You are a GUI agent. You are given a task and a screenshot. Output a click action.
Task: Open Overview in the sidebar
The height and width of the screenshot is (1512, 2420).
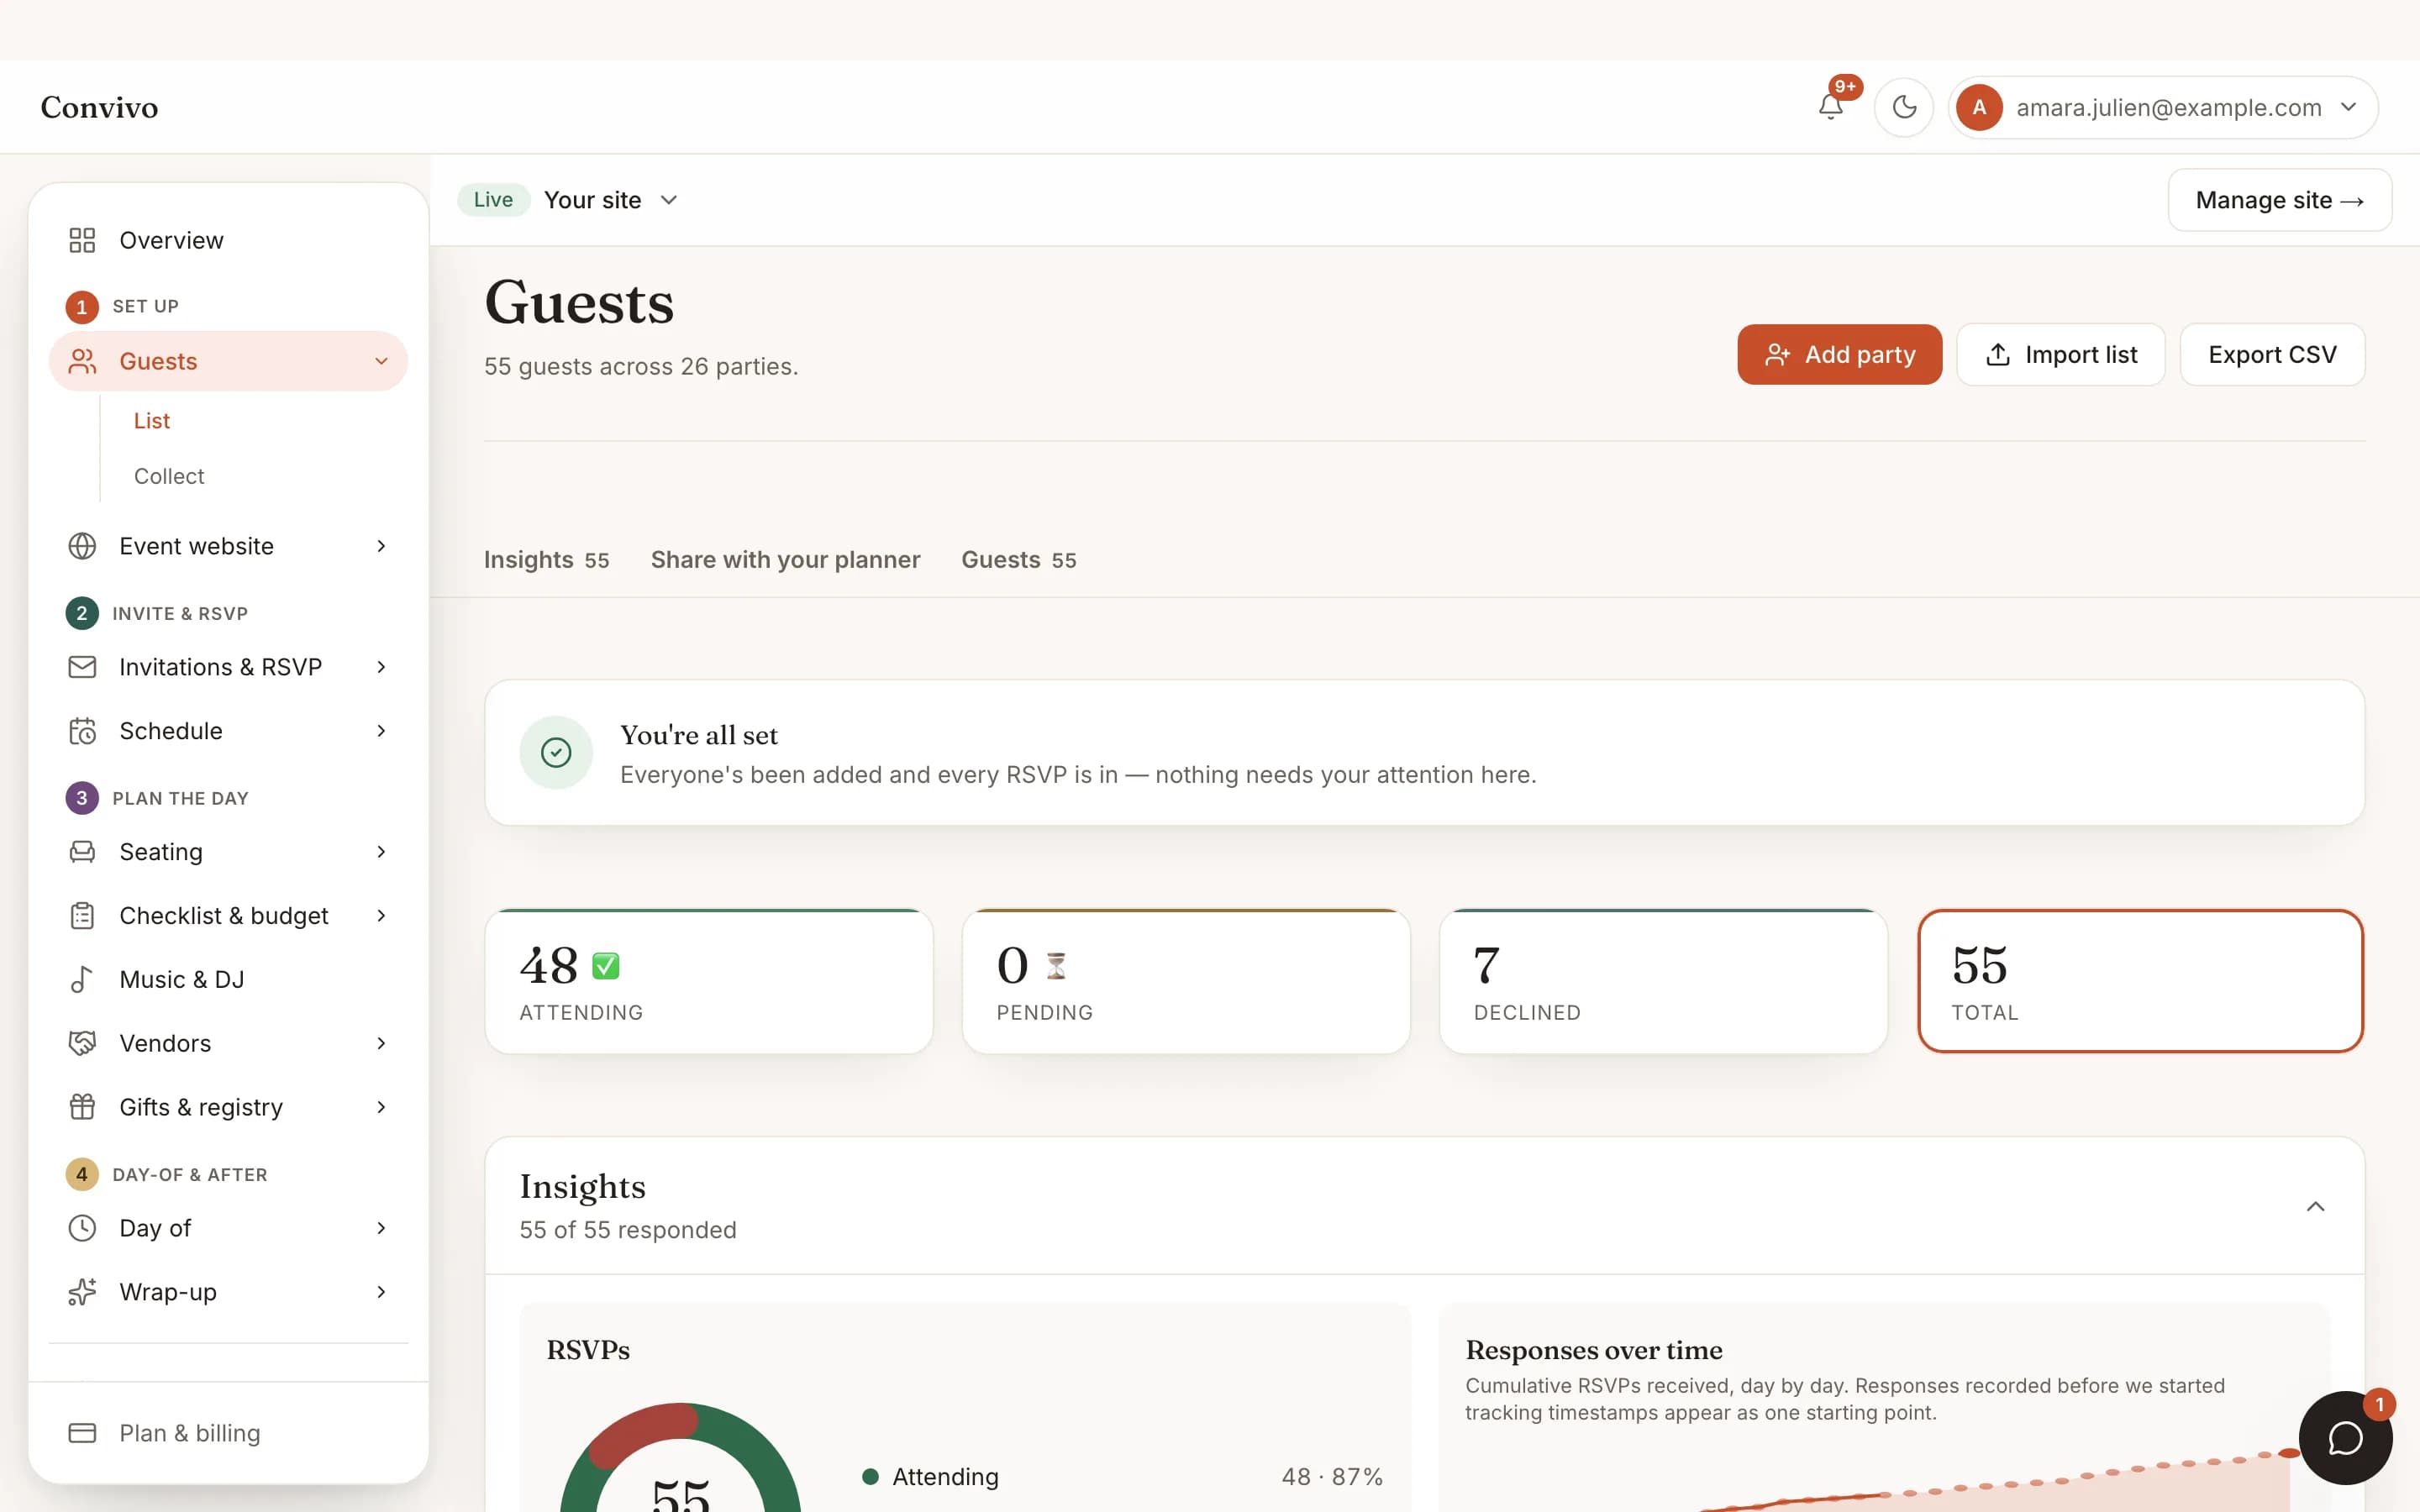pyautogui.click(x=228, y=240)
